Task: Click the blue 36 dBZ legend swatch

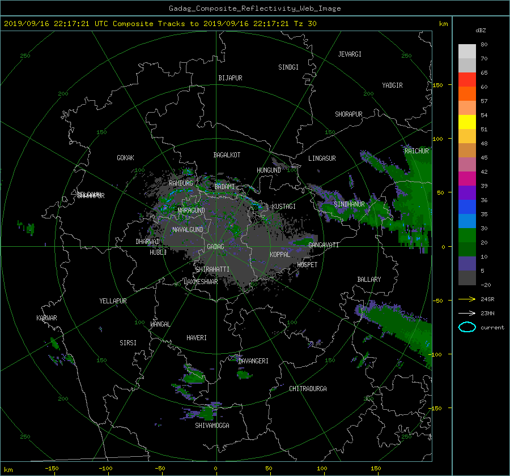Action: [x=467, y=207]
